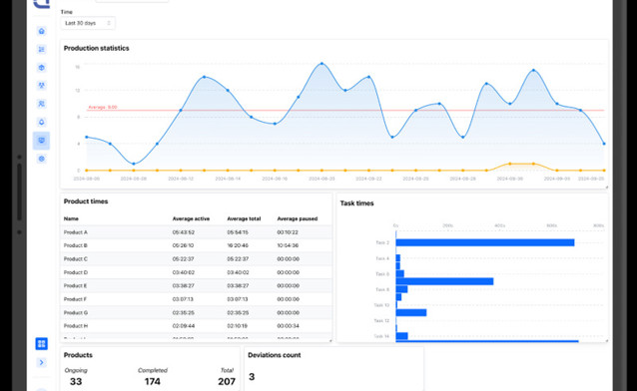Image resolution: width=637 pixels, height=391 pixels.
Task: Expand the sidebar with chevron arrow
Action: 42,362
